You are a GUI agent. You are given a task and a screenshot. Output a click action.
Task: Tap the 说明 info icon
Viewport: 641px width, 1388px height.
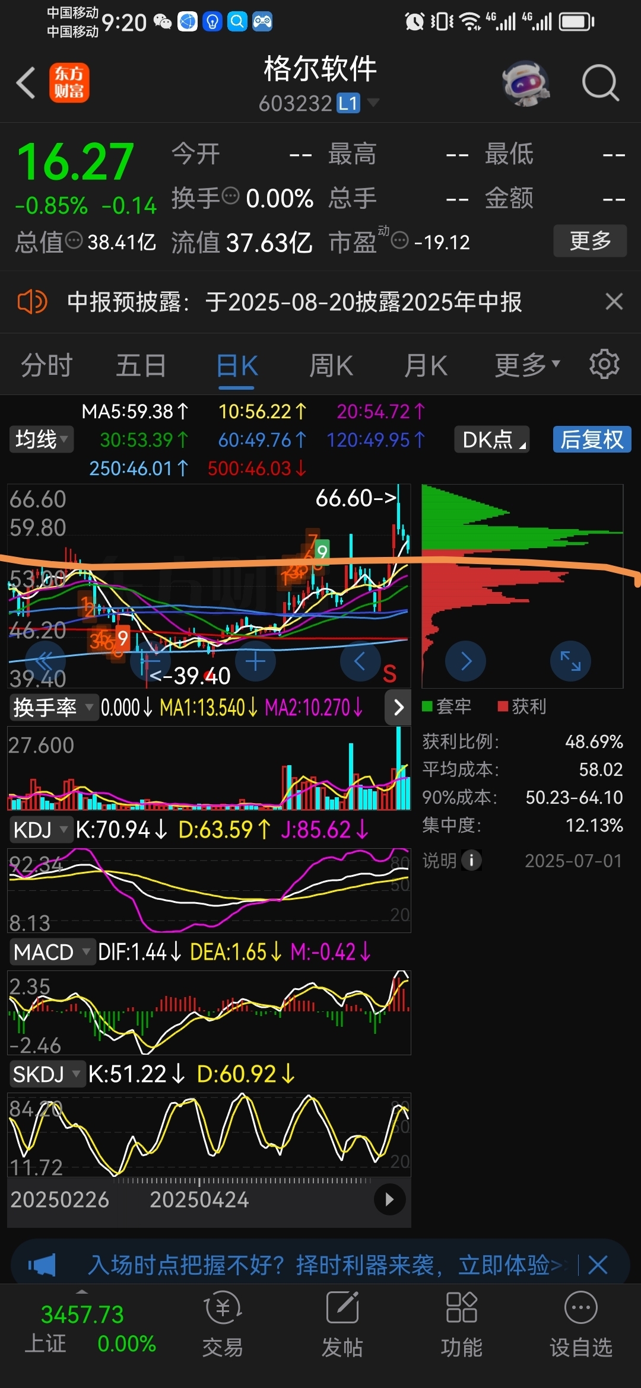tap(472, 860)
